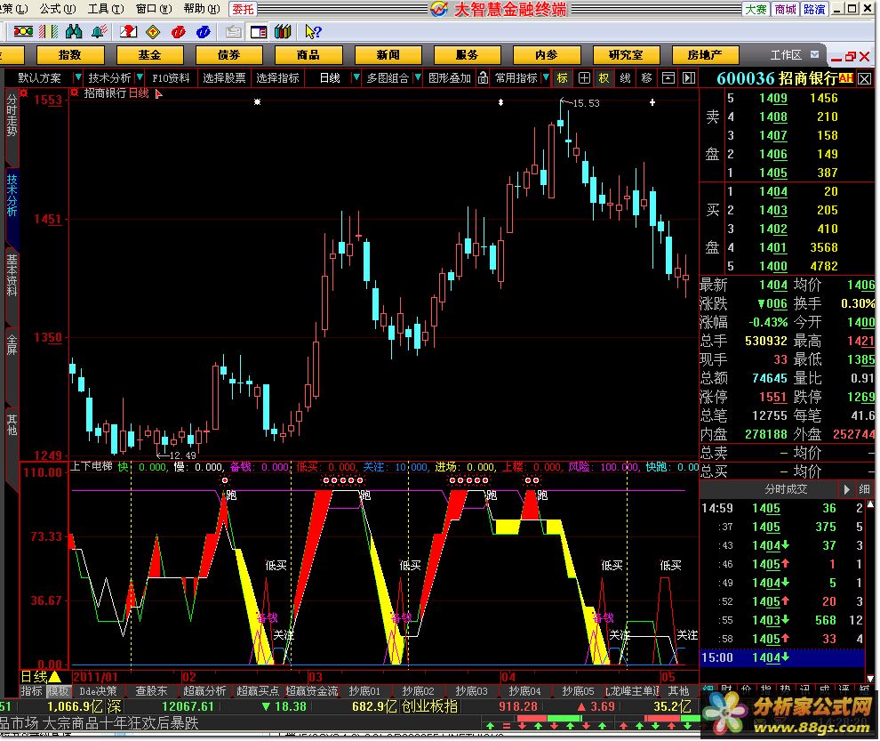Click the 研究室 yellow button
880x741 pixels.
626,55
